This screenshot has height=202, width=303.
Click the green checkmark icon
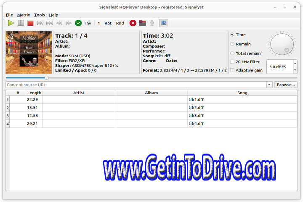(78, 23)
